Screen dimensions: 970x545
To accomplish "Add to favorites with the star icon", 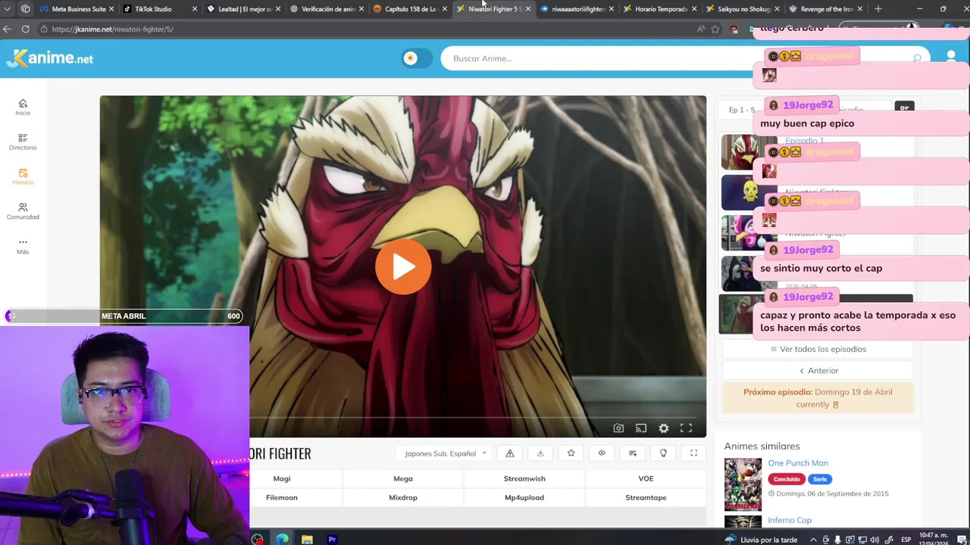I will [x=571, y=453].
